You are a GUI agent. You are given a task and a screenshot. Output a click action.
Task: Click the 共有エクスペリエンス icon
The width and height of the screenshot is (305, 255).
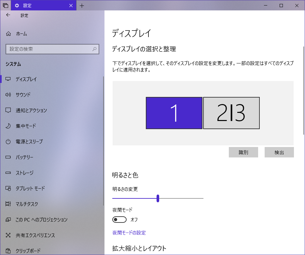8,235
